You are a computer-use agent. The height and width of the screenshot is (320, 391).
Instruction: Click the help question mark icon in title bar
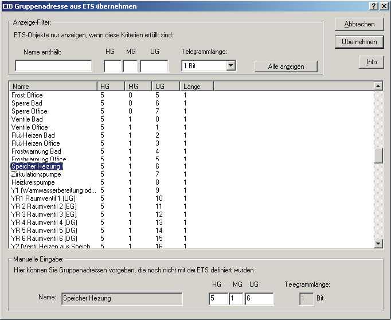click(373, 6)
